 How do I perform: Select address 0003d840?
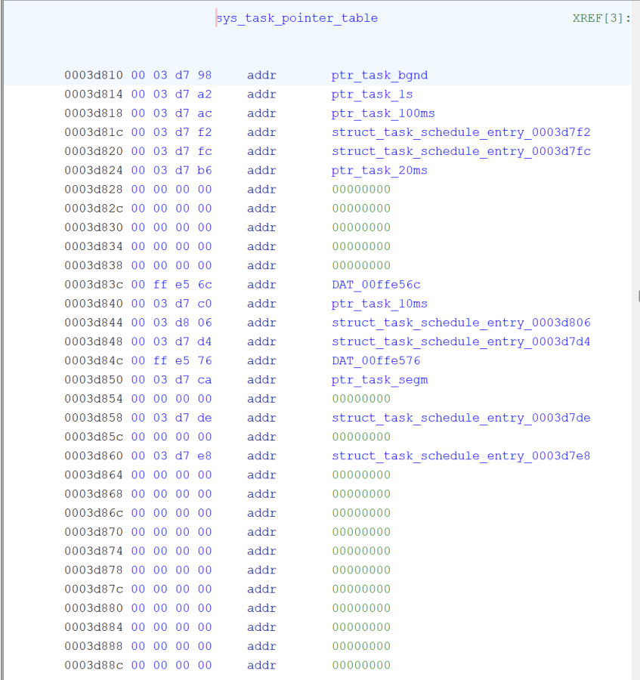(x=94, y=304)
